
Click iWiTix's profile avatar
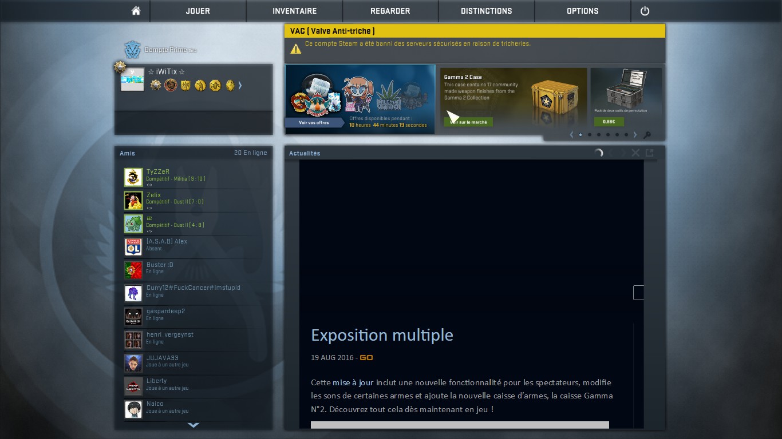pyautogui.click(x=132, y=79)
